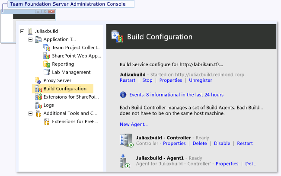The width and height of the screenshot is (281, 176).
Task: Select Additional Tools and C... tree item
Action: click(x=70, y=113)
